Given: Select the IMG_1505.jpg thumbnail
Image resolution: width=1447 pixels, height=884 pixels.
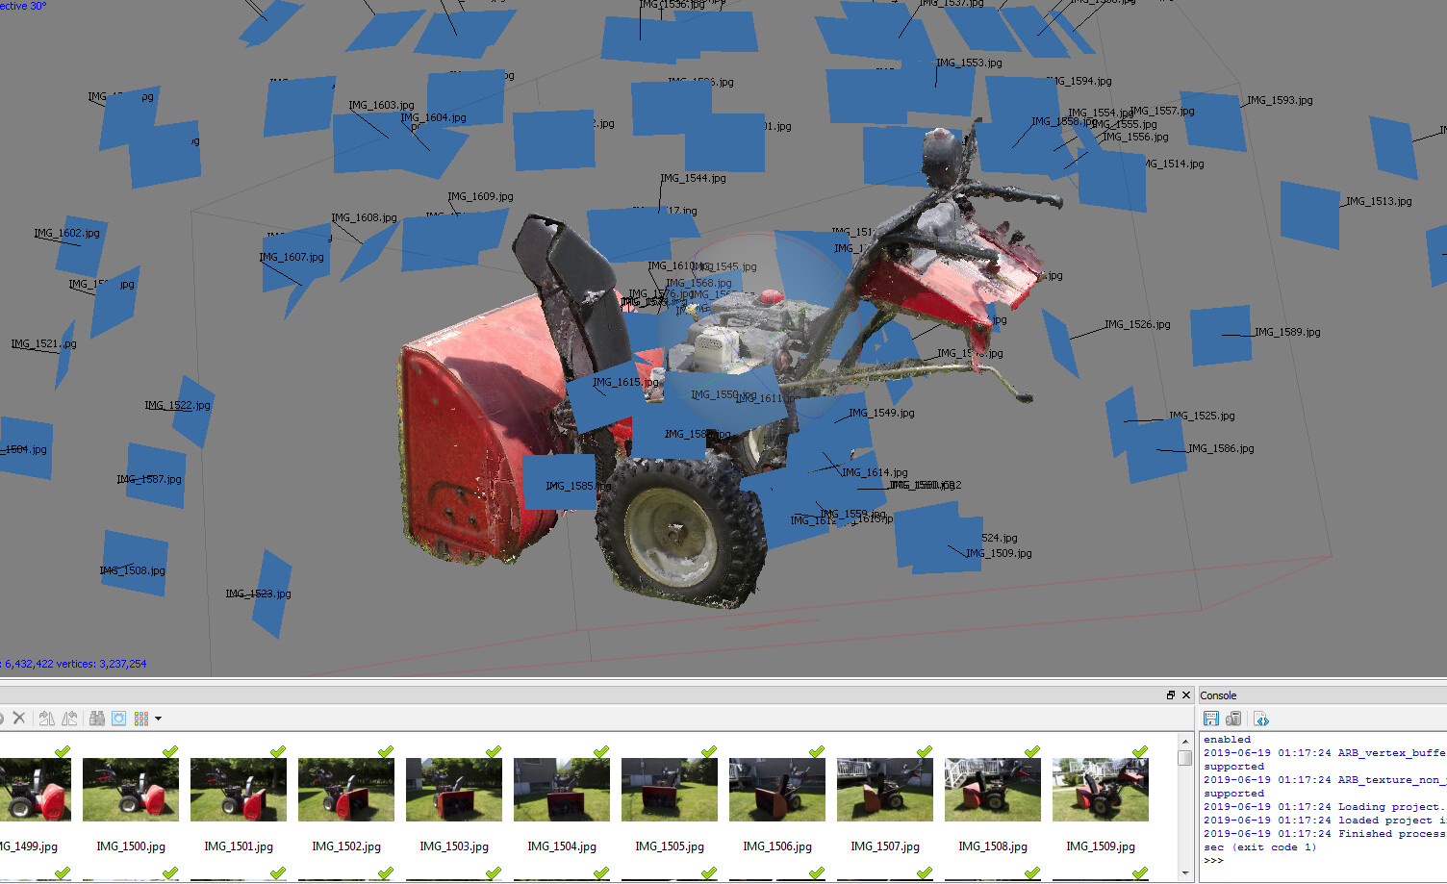Looking at the screenshot, I should (669, 789).
